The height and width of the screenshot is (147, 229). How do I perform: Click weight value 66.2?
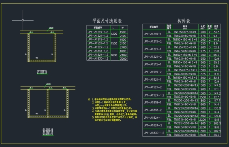pos(216,55)
